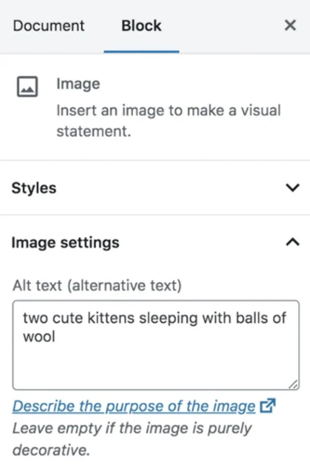This screenshot has width=310, height=470.
Task: Click the Image settings heading to collapse it
Action: (66, 242)
